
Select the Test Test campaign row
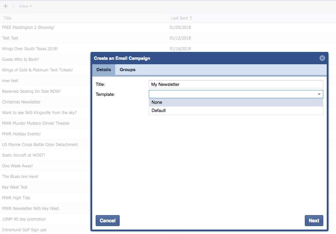click(10, 38)
